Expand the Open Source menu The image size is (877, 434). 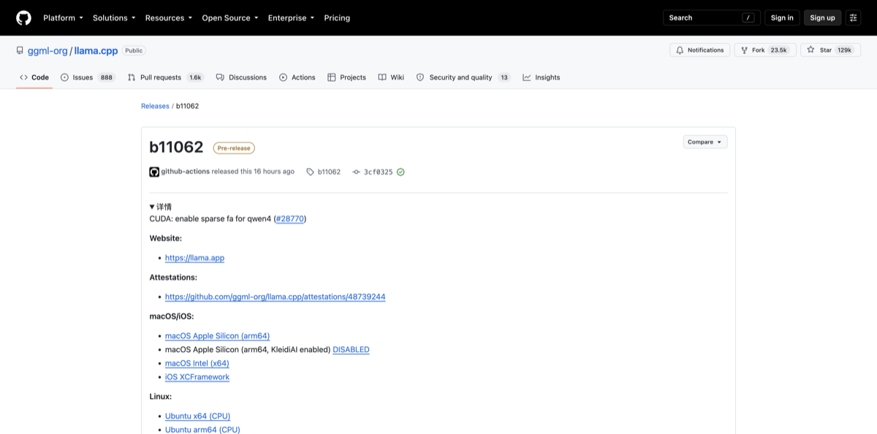click(230, 18)
